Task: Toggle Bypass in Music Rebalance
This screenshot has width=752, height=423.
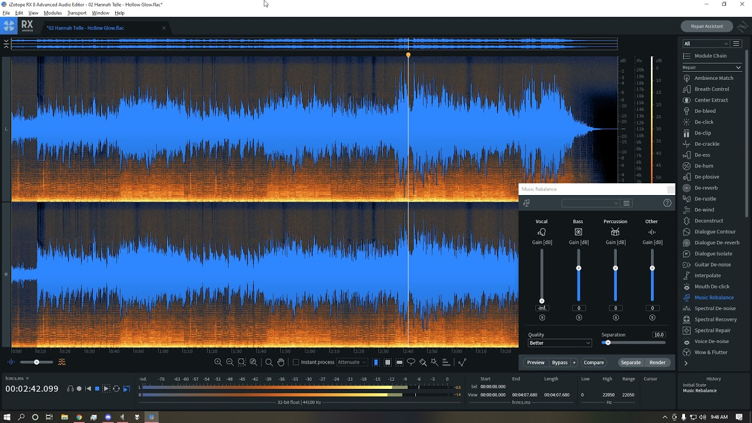Action: [560, 362]
